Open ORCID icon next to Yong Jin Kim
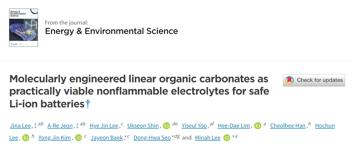352x150 pixels. (x=78, y=138)
